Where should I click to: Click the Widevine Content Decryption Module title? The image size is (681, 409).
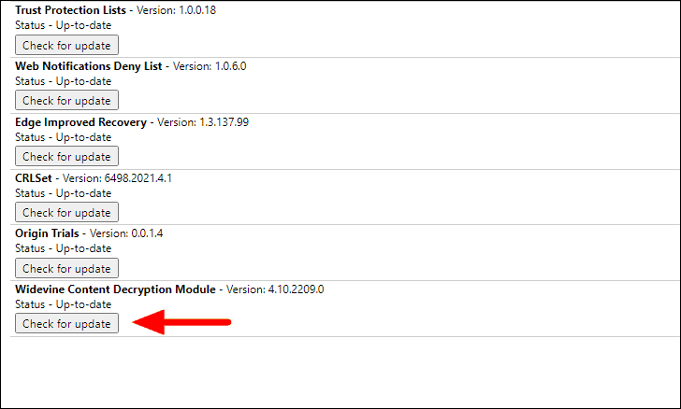116,289
